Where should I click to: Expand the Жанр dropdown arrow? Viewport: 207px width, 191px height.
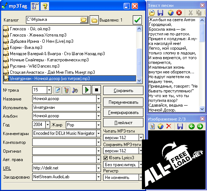tap(98, 125)
